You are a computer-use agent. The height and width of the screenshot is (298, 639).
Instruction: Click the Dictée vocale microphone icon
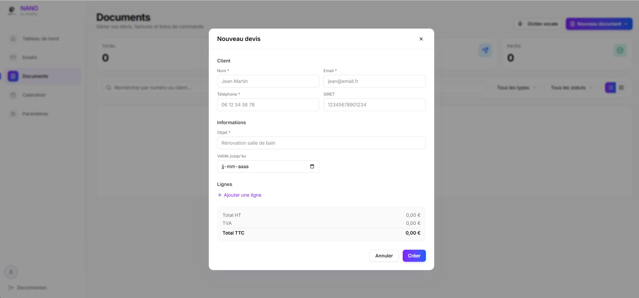520,24
